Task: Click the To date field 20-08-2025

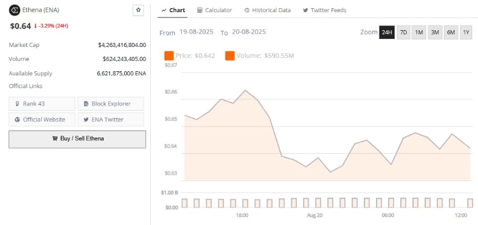Action: 249,32
